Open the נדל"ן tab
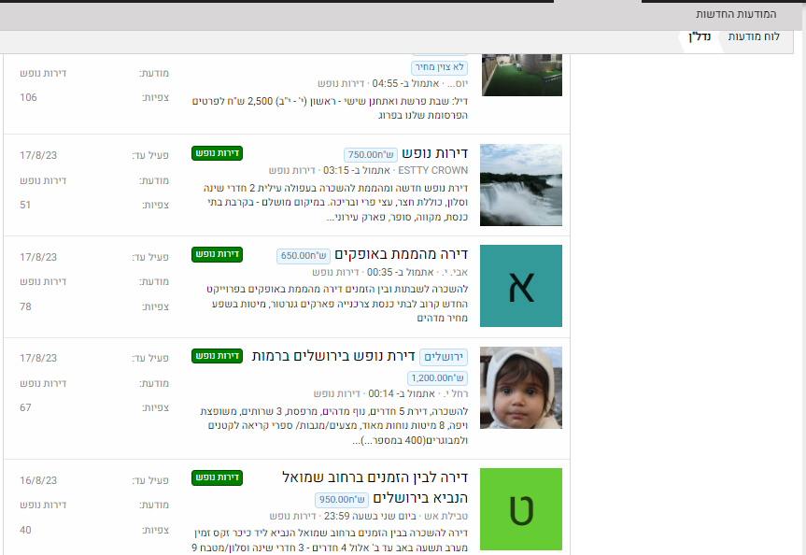Image resolution: width=806 pixels, height=555 pixels. point(700,36)
